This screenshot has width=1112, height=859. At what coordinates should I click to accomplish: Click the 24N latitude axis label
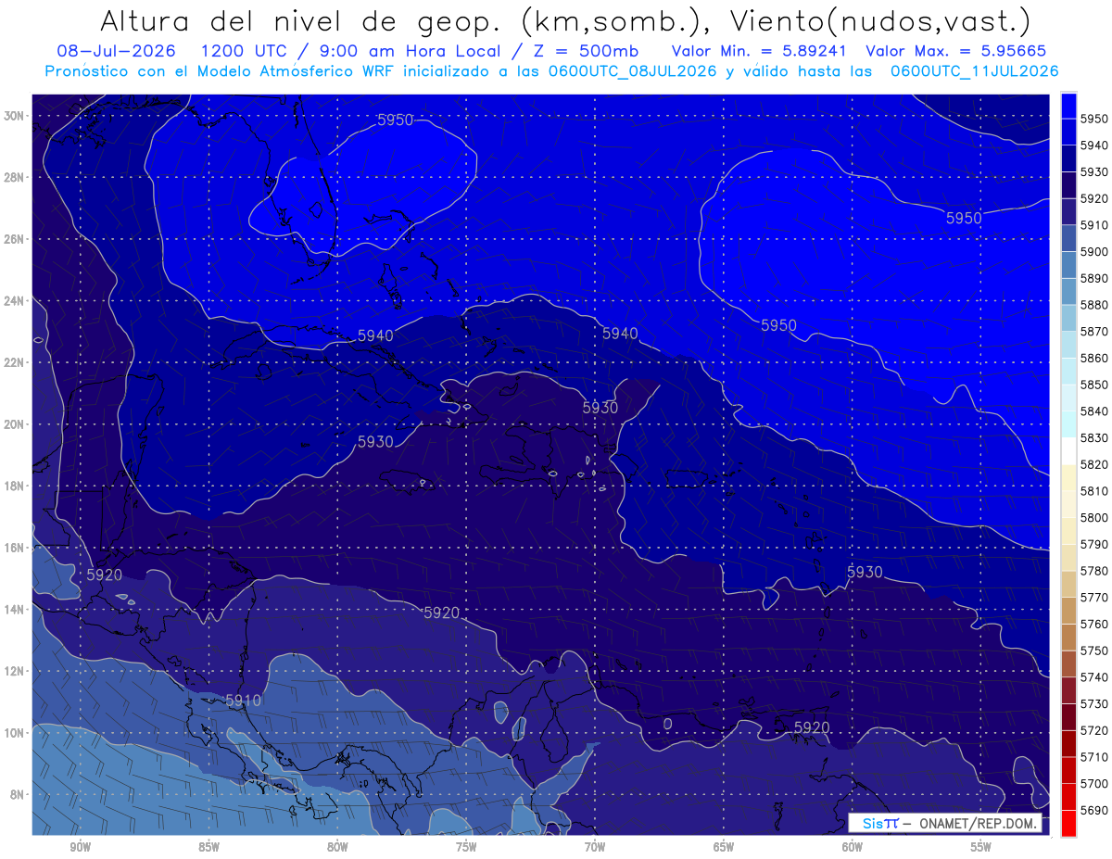pos(13,301)
